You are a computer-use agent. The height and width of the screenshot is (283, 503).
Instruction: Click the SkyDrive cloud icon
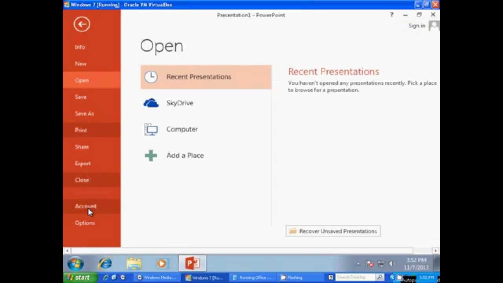[151, 103]
